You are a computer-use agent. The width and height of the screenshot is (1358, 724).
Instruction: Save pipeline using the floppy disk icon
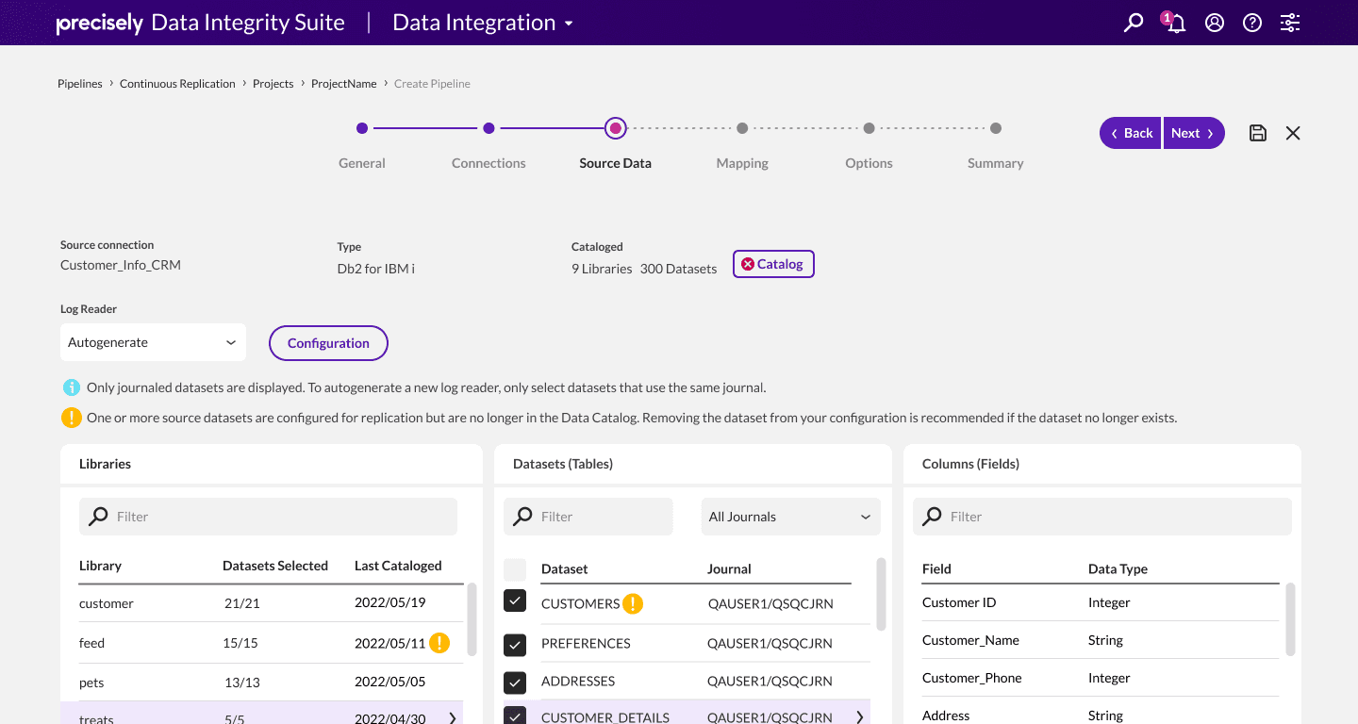[x=1257, y=133]
